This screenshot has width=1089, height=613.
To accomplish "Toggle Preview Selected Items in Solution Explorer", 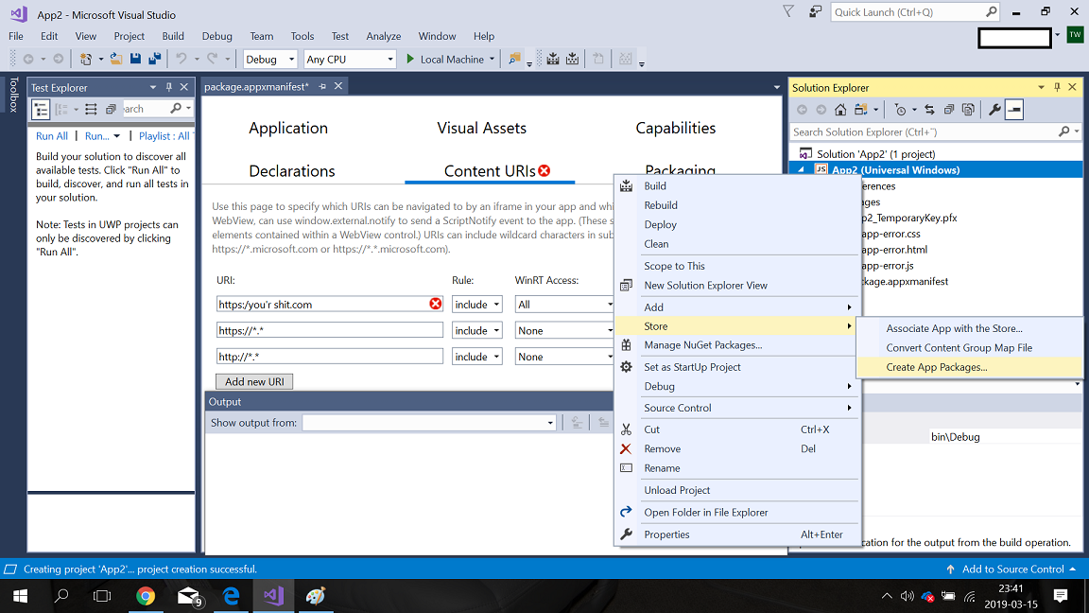I will point(1014,109).
